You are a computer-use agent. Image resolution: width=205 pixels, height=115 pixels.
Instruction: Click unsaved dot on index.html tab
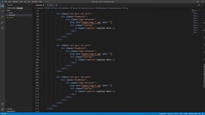[x=44, y=5]
